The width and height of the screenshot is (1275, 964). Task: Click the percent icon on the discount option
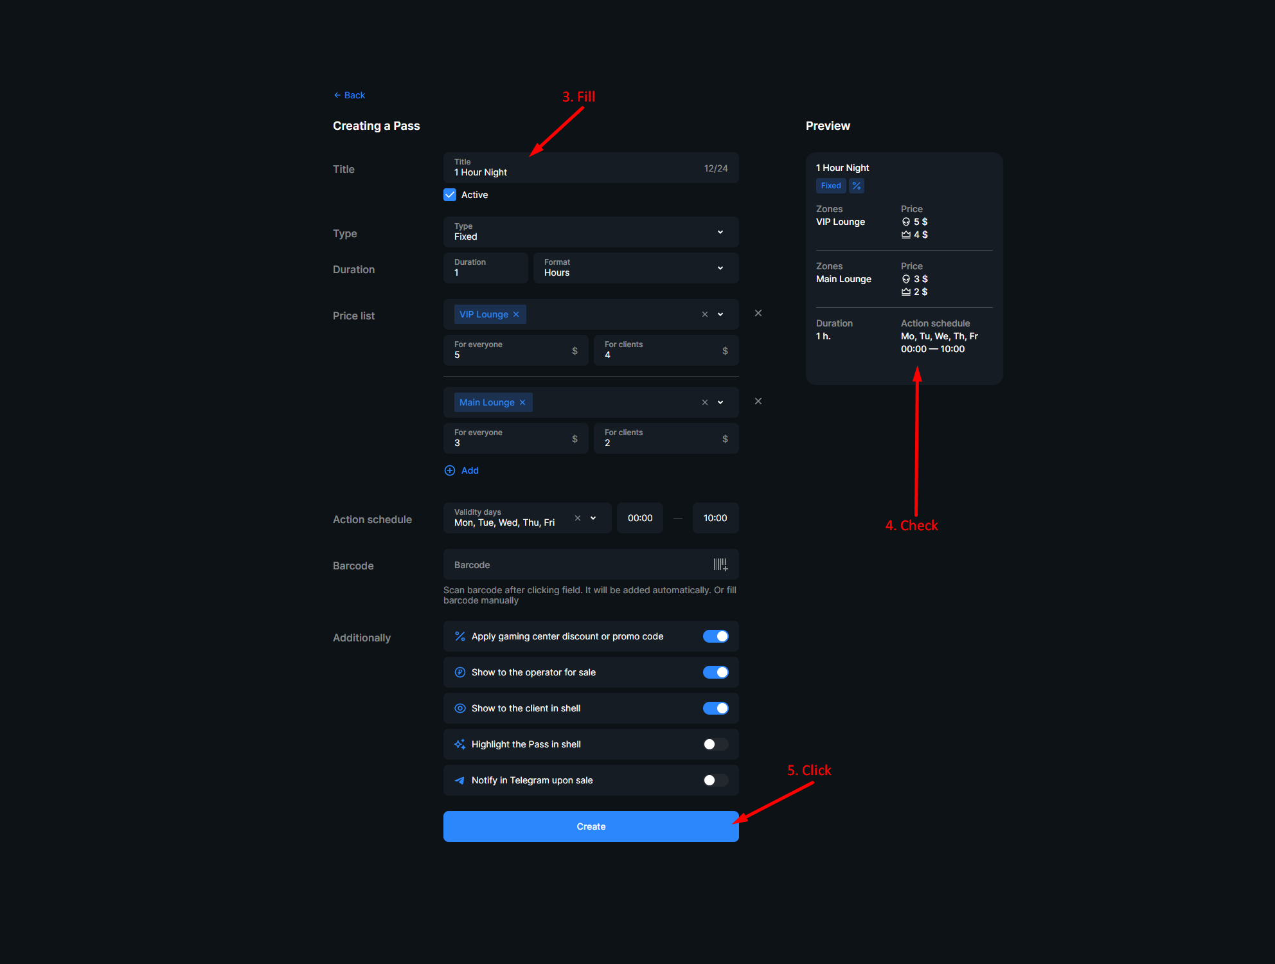[x=459, y=636]
